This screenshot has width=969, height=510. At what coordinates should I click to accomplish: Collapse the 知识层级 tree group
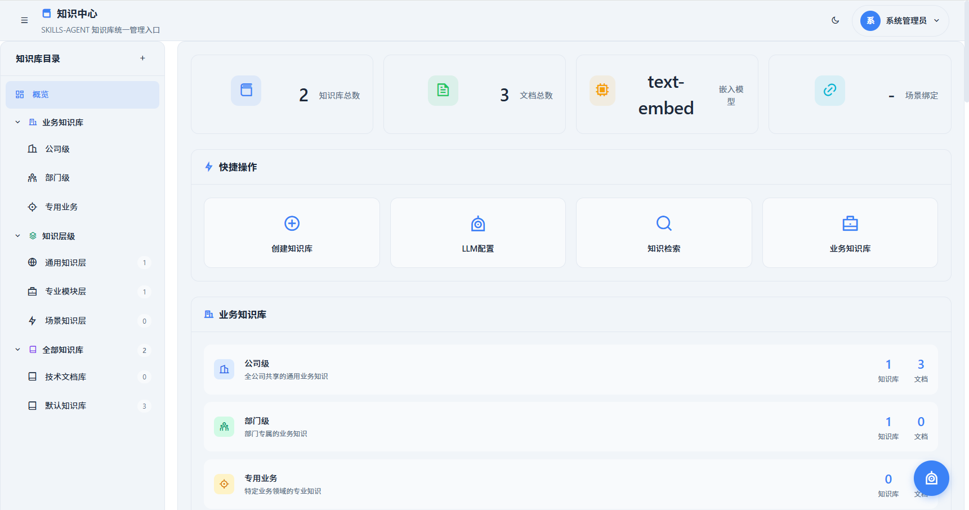(x=17, y=236)
